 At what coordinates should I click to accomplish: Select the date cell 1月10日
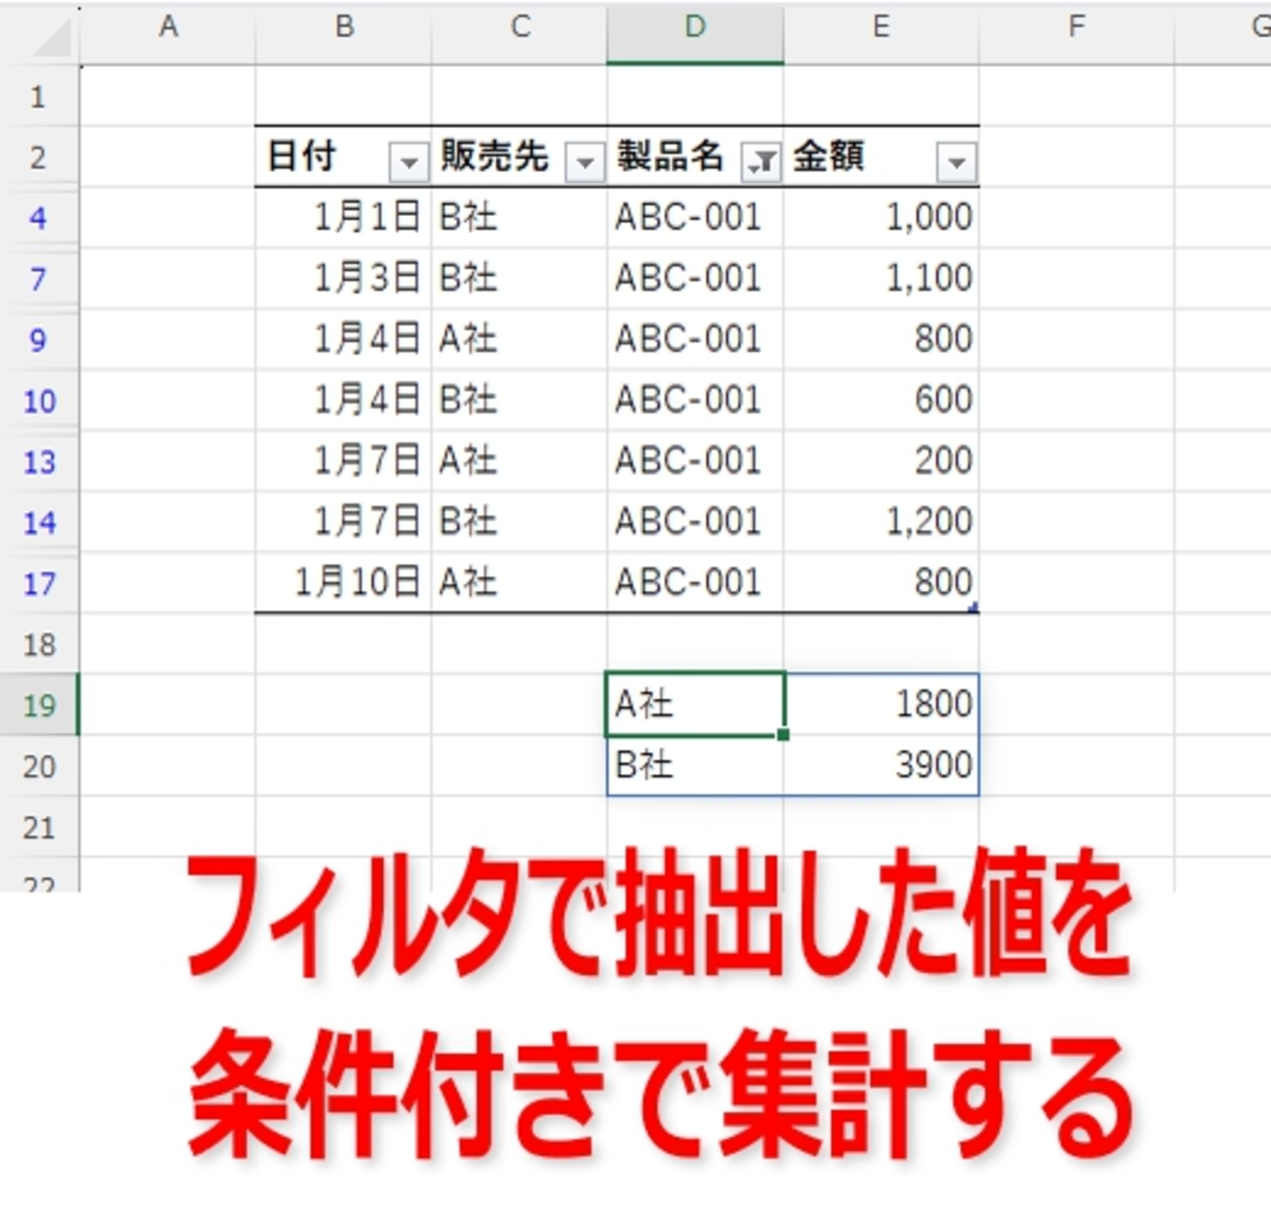pos(343,583)
